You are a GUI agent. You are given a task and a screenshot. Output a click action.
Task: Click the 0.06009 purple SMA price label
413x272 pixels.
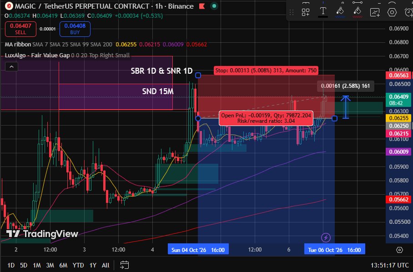(399, 151)
